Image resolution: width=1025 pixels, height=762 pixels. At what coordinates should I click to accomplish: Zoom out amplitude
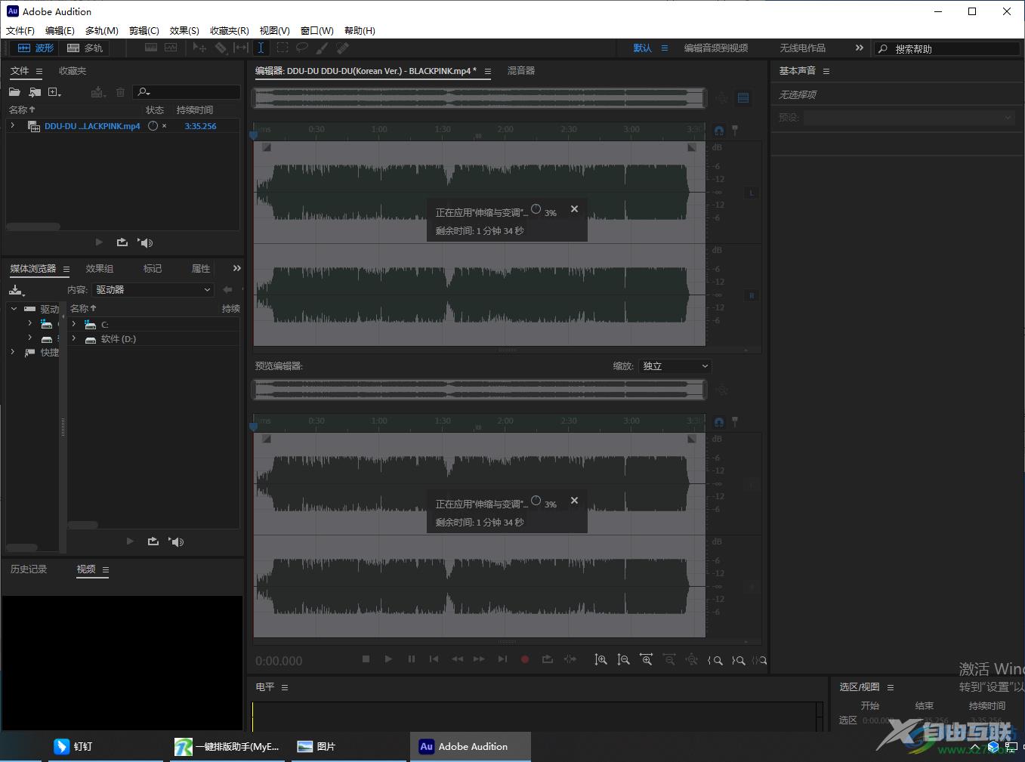[623, 660]
